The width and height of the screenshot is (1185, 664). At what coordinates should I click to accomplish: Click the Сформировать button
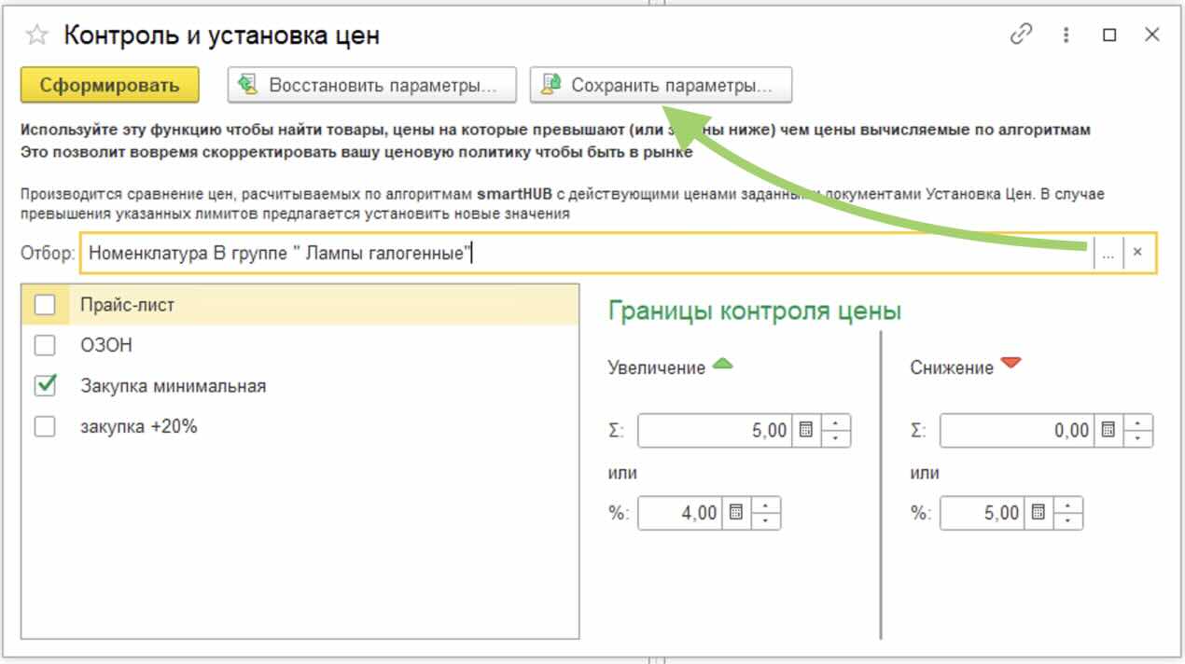coord(109,85)
